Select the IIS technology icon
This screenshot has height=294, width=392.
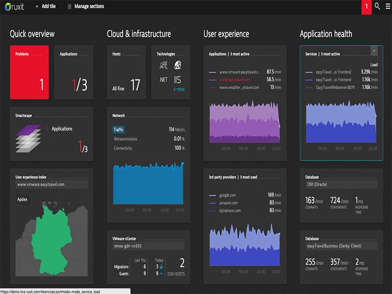click(x=177, y=78)
